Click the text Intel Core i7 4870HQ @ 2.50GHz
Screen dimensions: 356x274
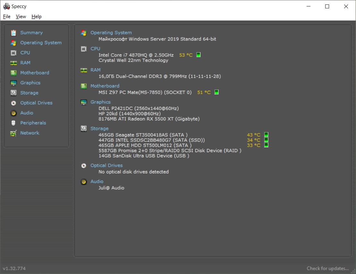[x=136, y=55]
